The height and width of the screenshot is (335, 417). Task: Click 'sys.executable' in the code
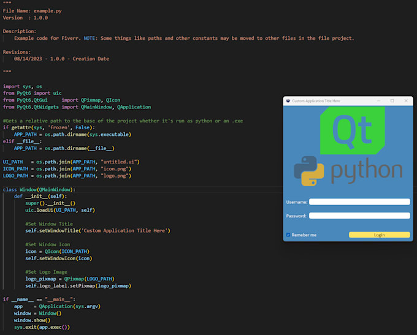coord(109,134)
